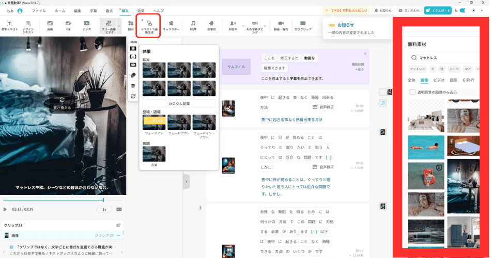Open the three-dot menu on 画像 row

click(x=118, y=235)
